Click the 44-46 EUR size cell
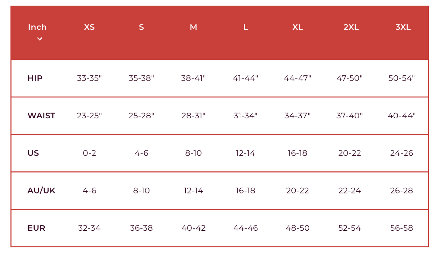 245,228
